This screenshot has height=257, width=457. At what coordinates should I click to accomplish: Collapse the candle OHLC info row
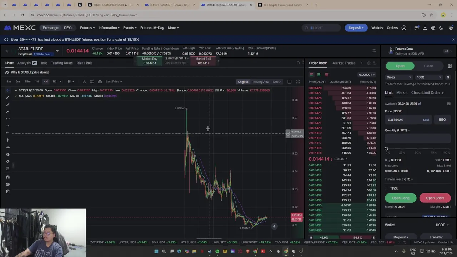pos(16,90)
